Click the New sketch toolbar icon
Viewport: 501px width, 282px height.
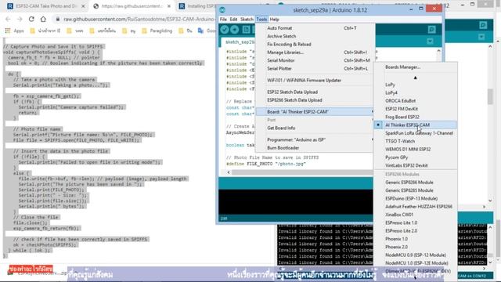[246, 30]
